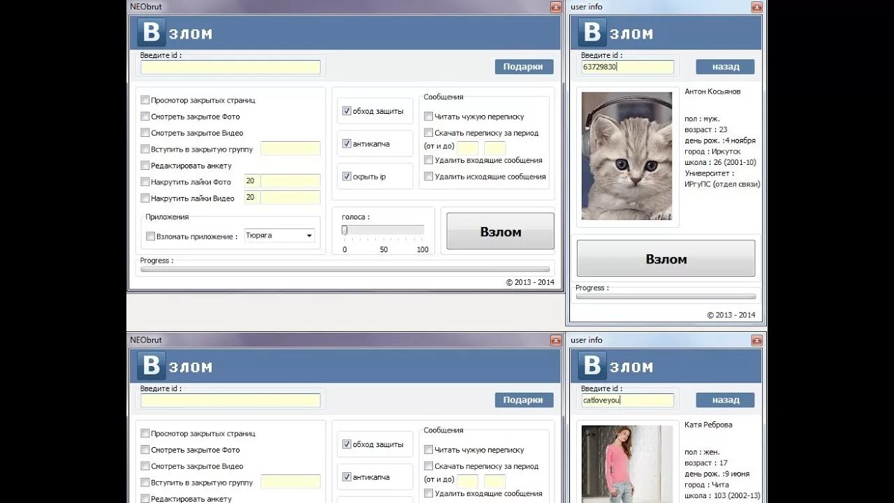This screenshot has height=503, width=894.
Task: Click the VK logo in lower NEObrut window
Action: (x=151, y=366)
